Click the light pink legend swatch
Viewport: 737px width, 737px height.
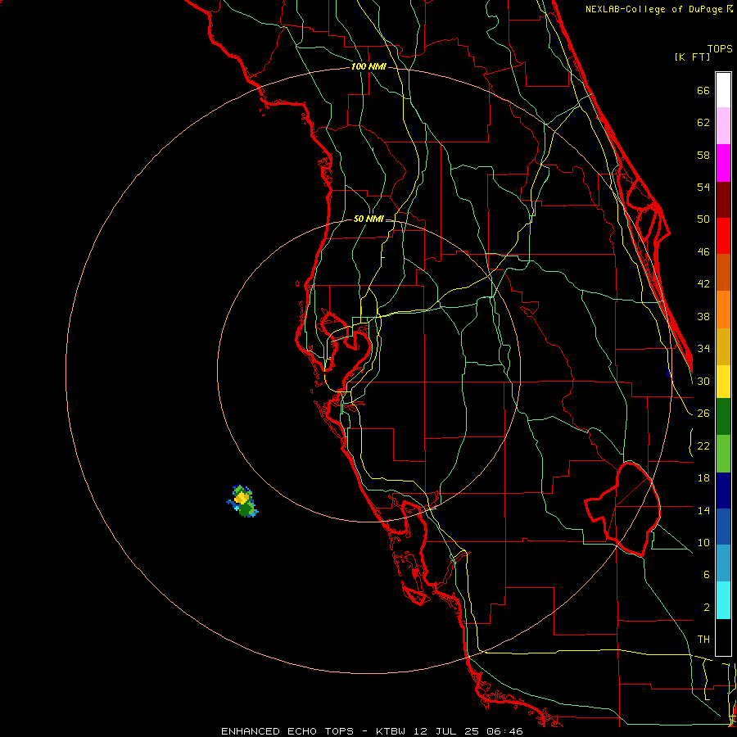pos(723,126)
